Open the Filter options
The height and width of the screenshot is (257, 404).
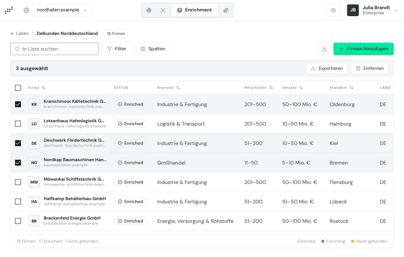(116, 49)
